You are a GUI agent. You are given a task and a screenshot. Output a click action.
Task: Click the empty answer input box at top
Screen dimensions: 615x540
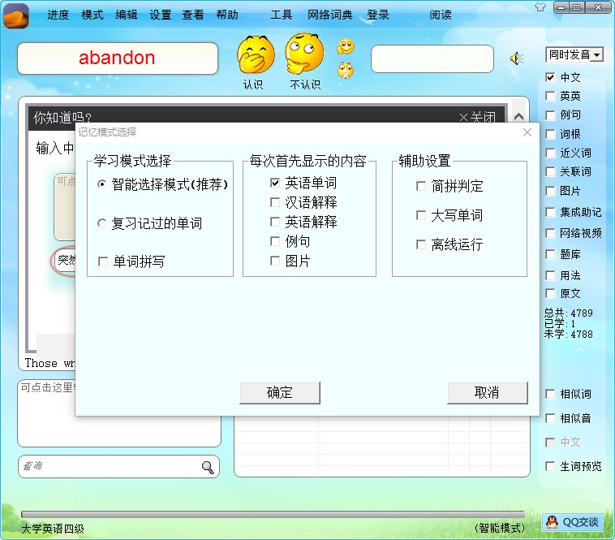click(x=432, y=58)
